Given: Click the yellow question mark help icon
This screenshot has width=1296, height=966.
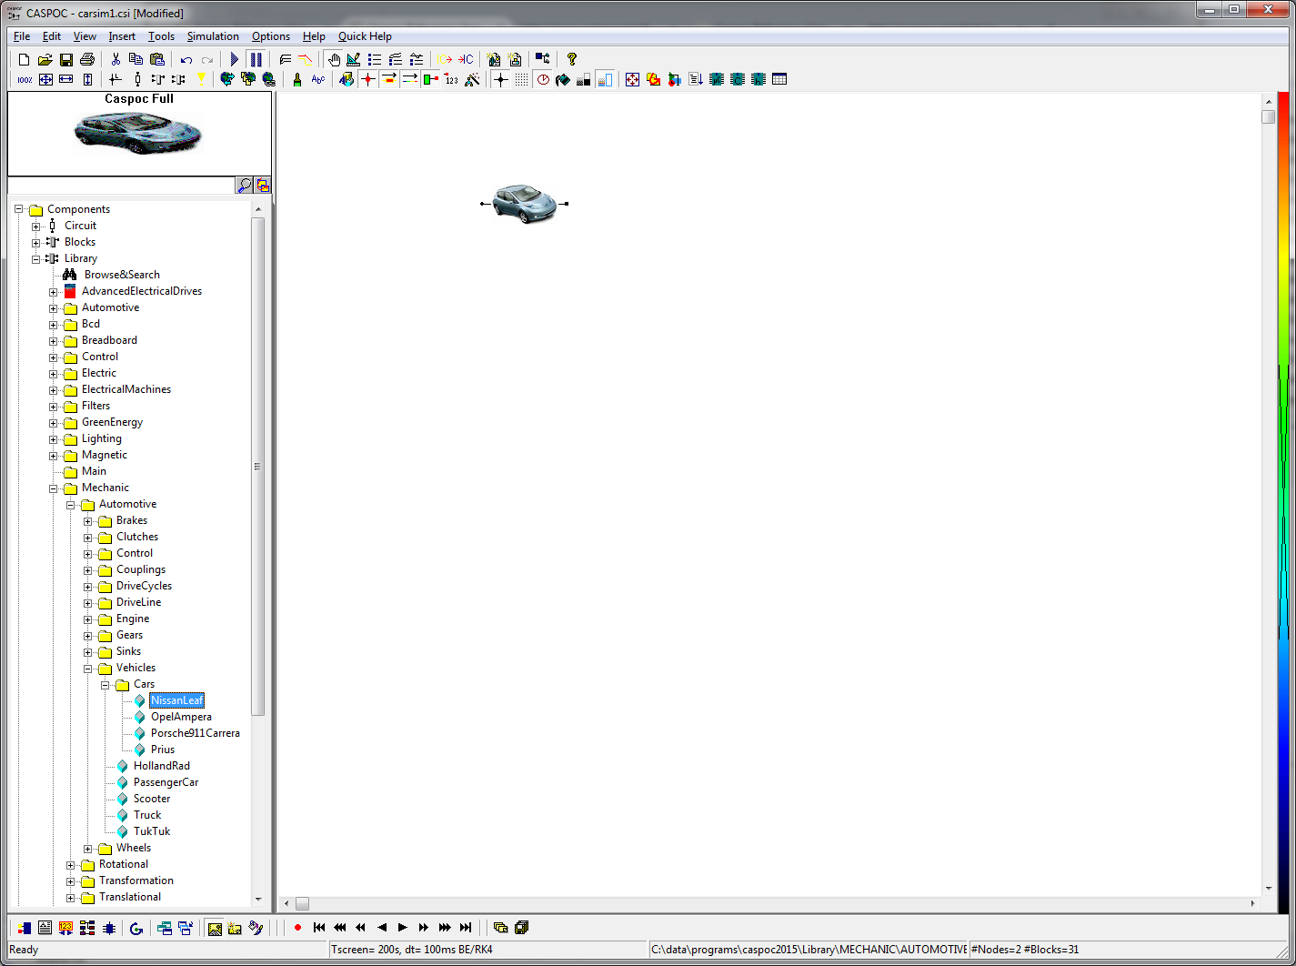Looking at the screenshot, I should (572, 59).
